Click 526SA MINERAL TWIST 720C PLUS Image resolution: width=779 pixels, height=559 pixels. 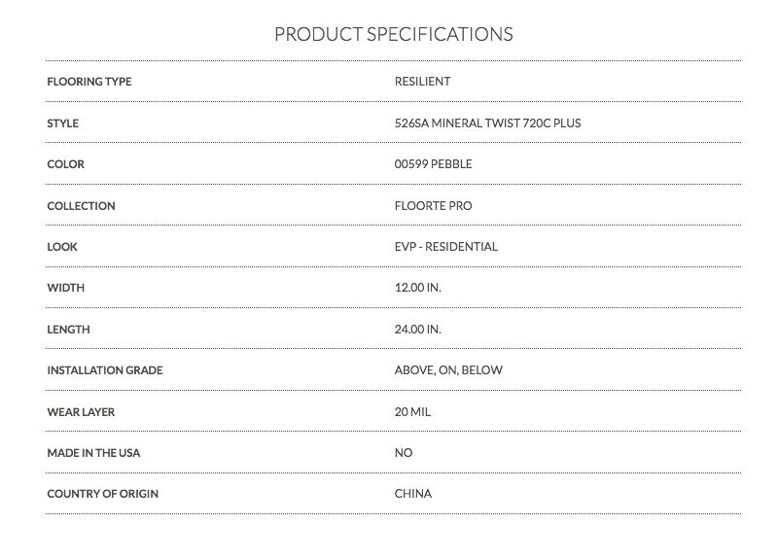coord(487,123)
